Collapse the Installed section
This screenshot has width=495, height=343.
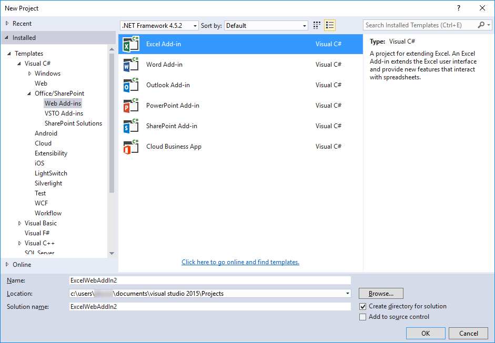(7, 37)
